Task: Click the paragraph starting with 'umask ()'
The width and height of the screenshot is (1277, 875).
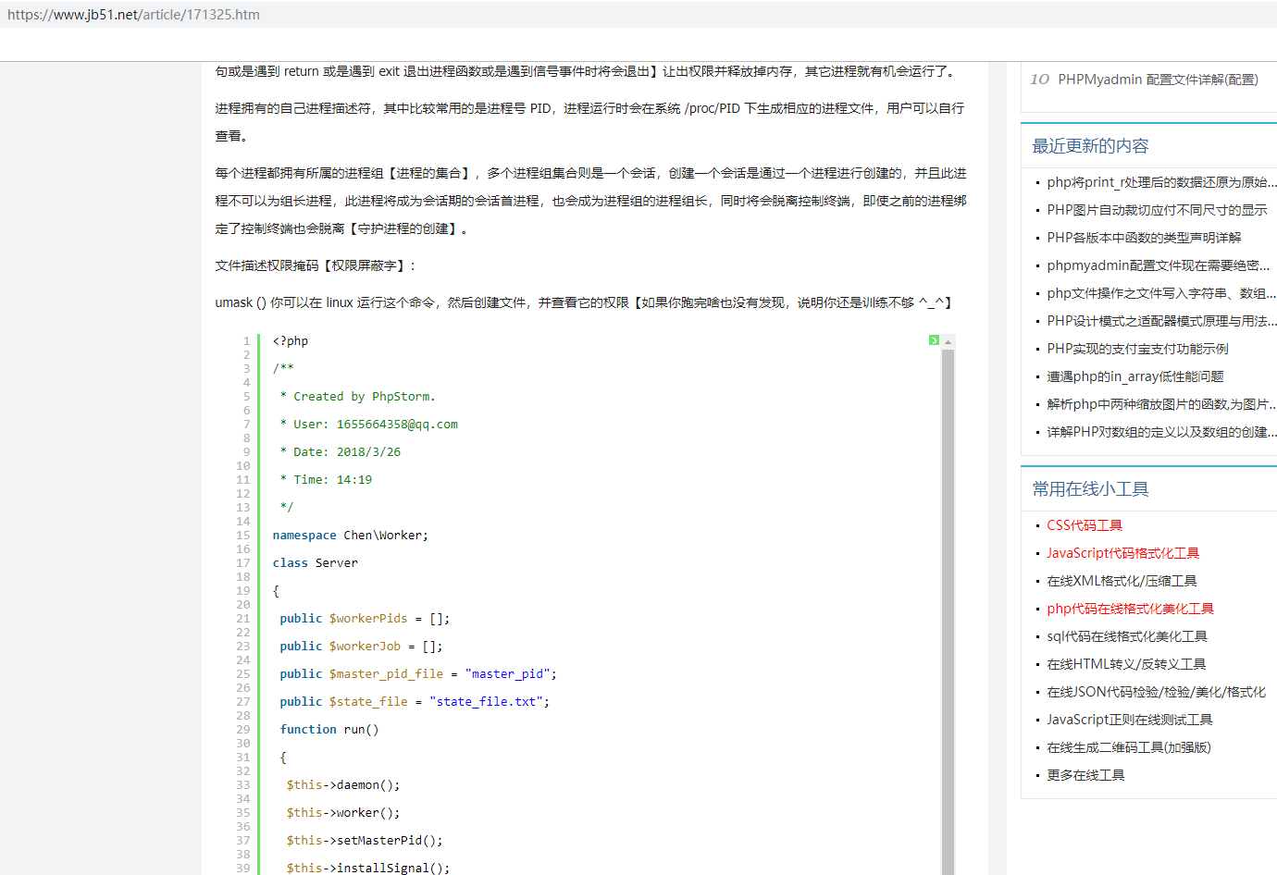Action: (584, 302)
